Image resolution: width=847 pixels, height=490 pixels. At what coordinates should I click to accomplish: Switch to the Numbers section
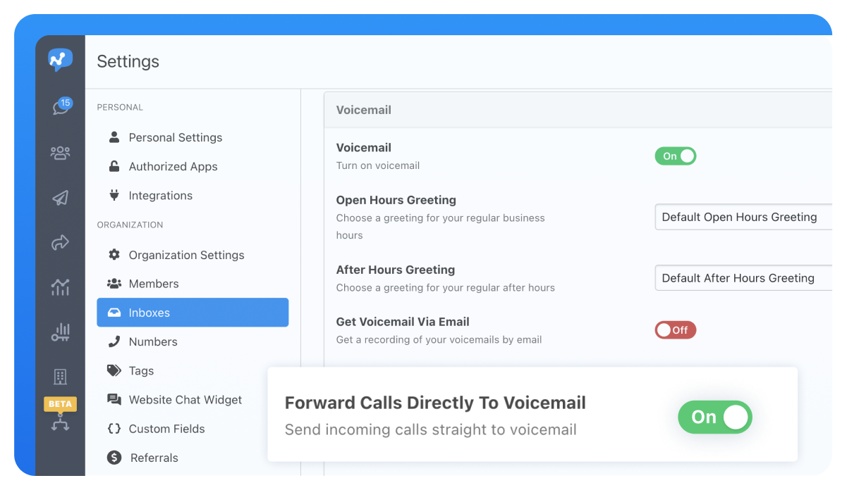pyautogui.click(x=153, y=341)
